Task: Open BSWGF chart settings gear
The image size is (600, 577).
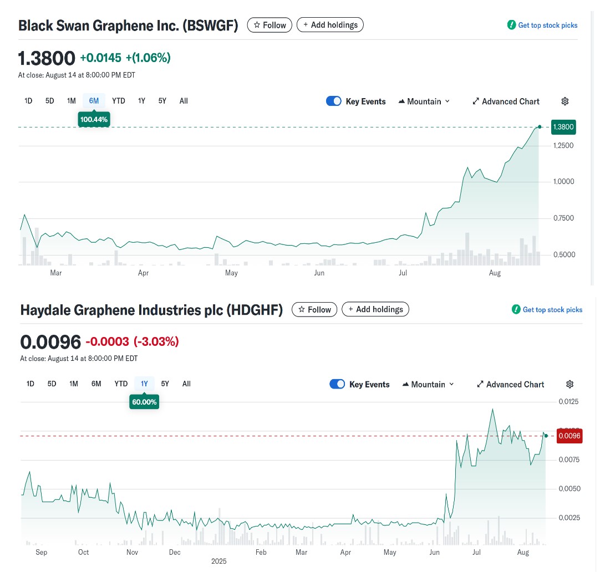Action: [x=565, y=101]
